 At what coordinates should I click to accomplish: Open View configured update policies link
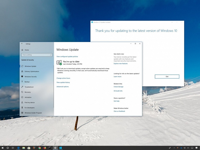[x=67, y=56]
